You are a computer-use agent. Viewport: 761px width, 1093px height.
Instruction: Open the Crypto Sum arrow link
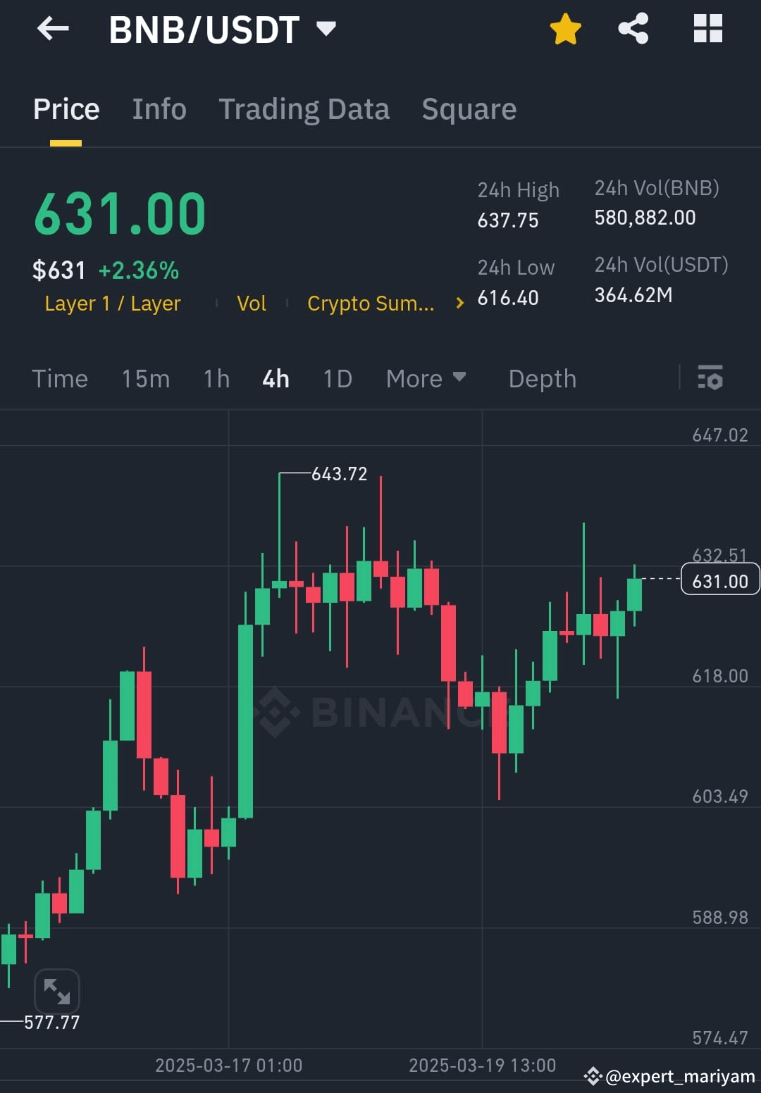click(x=459, y=303)
